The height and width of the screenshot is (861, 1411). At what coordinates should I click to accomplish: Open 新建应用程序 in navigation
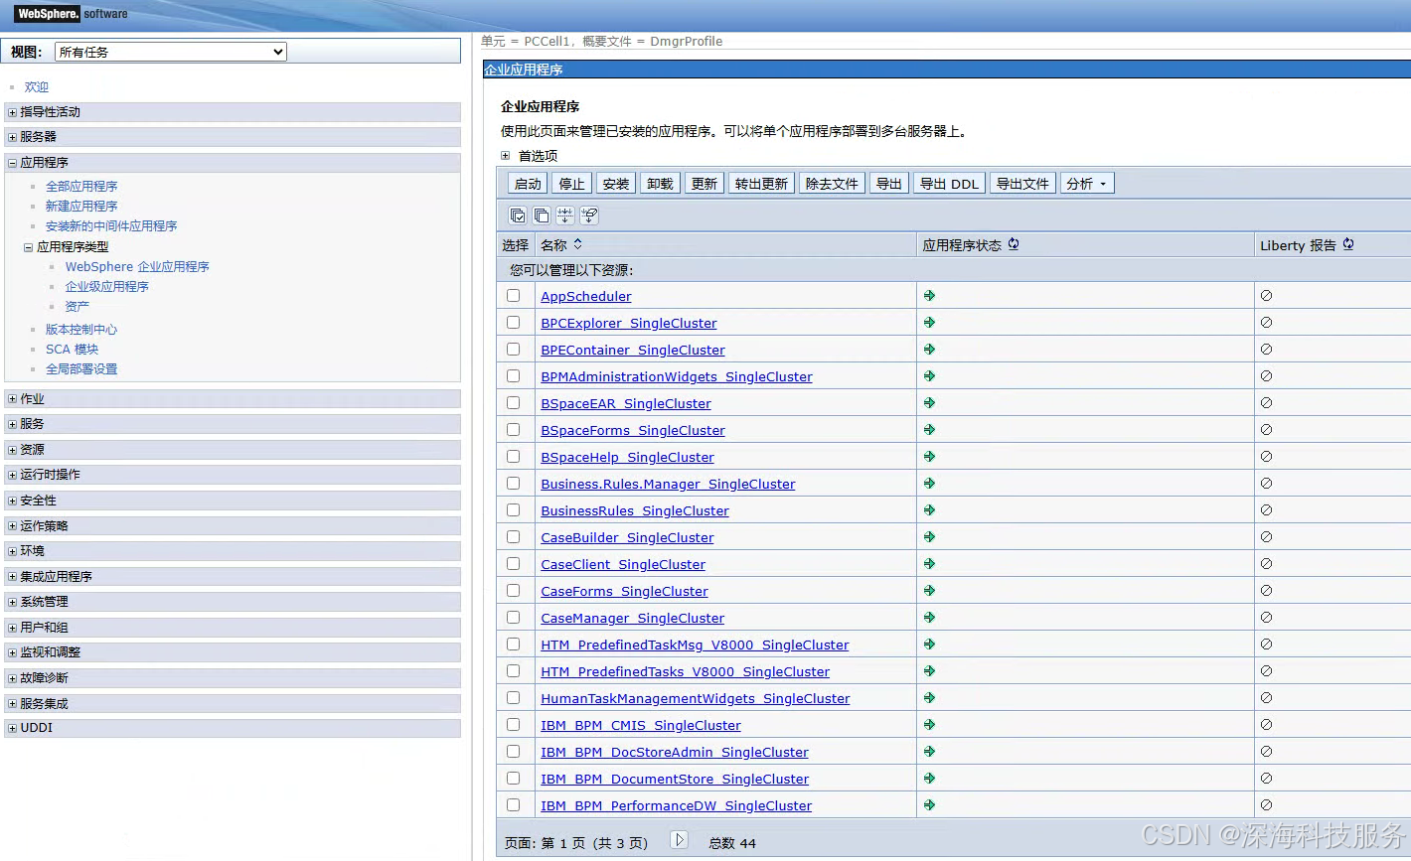point(81,207)
